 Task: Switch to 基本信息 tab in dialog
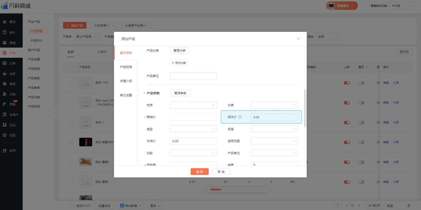(126, 53)
